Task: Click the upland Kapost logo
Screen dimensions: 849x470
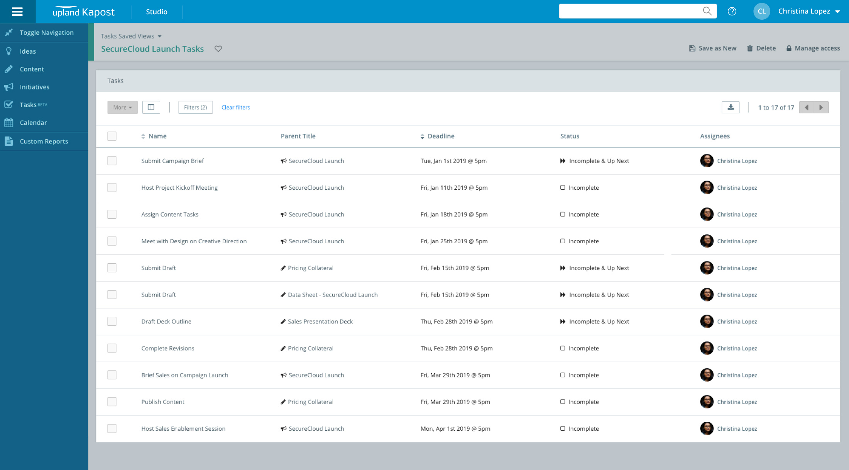Action: pyautogui.click(x=83, y=12)
